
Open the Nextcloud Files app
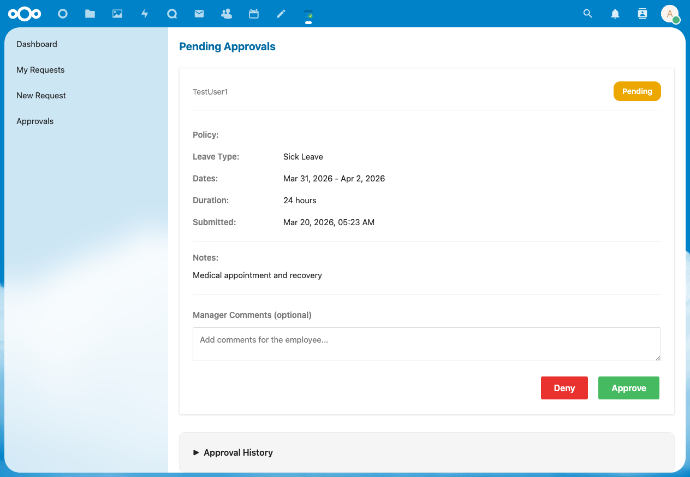click(90, 14)
